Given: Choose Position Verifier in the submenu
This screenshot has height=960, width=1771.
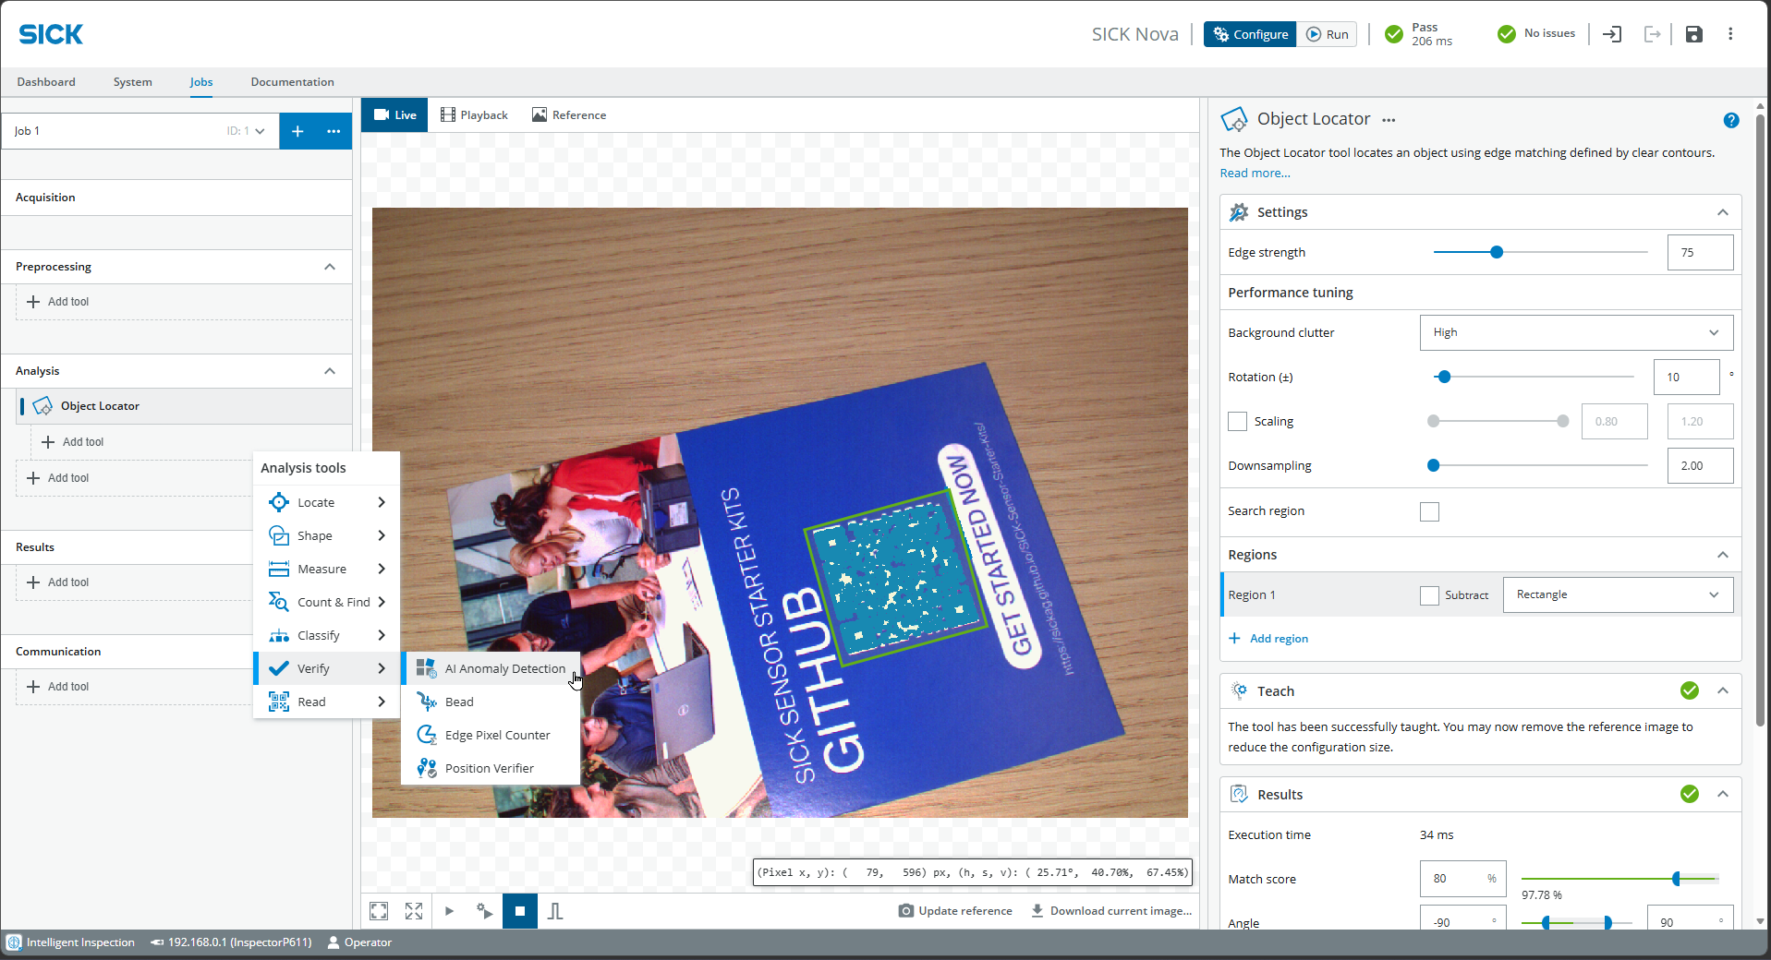Looking at the screenshot, I should tap(491, 768).
